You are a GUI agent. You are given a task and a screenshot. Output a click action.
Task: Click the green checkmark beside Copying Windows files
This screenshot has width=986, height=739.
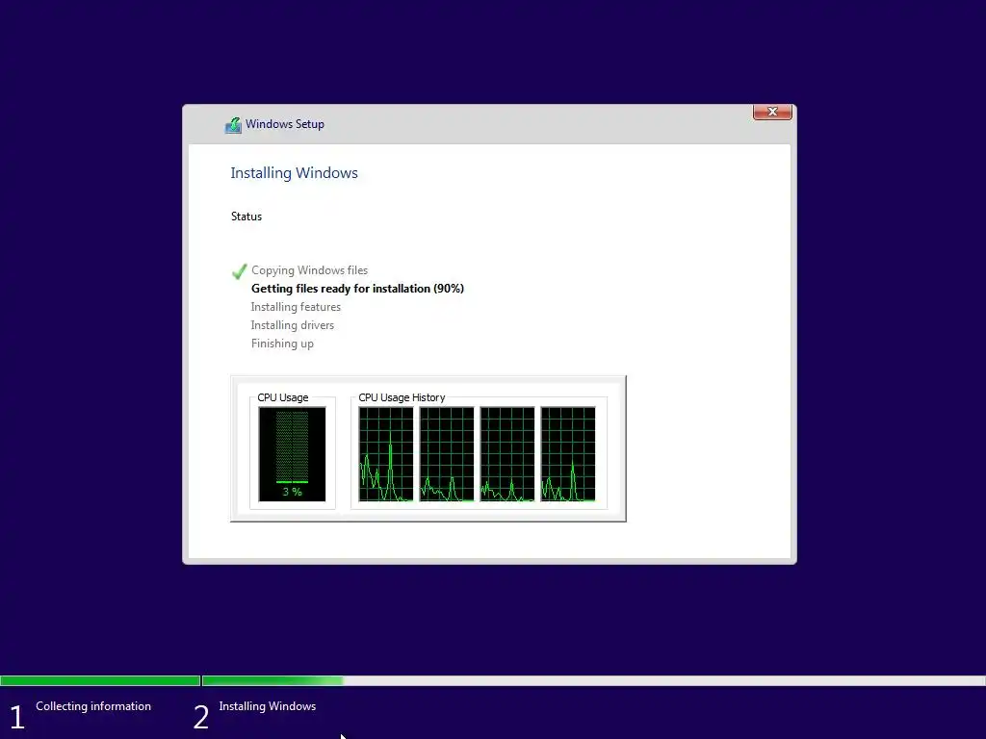239,271
